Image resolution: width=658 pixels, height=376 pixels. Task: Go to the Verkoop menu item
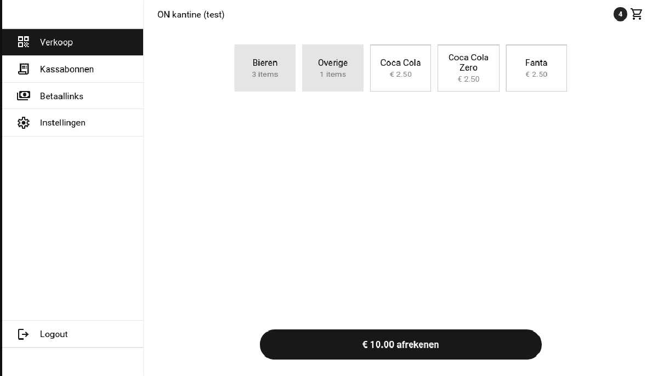(x=56, y=42)
